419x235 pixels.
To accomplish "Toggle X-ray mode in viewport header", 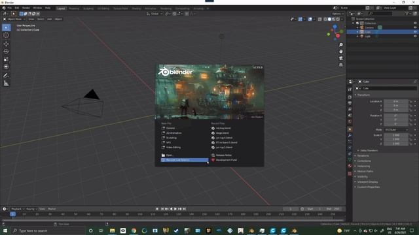I will [320, 19].
